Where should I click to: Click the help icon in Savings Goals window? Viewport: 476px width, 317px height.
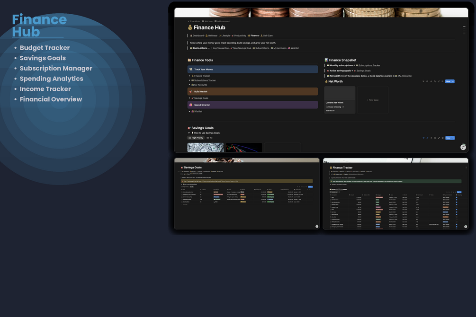coord(317,226)
